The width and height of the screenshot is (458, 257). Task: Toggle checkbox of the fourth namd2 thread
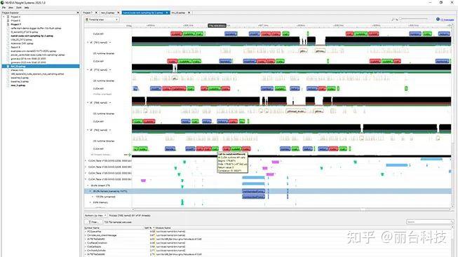tap(91, 130)
